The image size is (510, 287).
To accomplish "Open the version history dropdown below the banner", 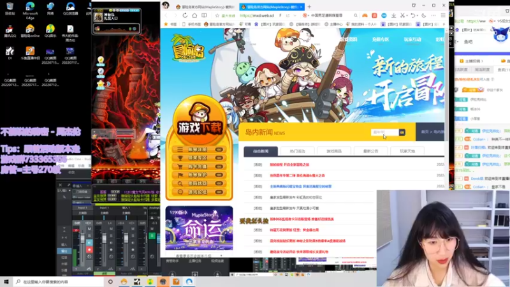I will 199,256.
